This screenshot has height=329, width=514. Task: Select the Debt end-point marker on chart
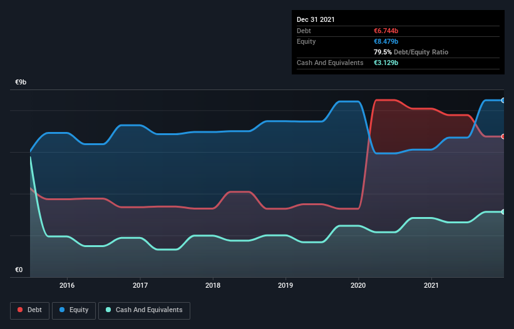pyautogui.click(x=503, y=136)
